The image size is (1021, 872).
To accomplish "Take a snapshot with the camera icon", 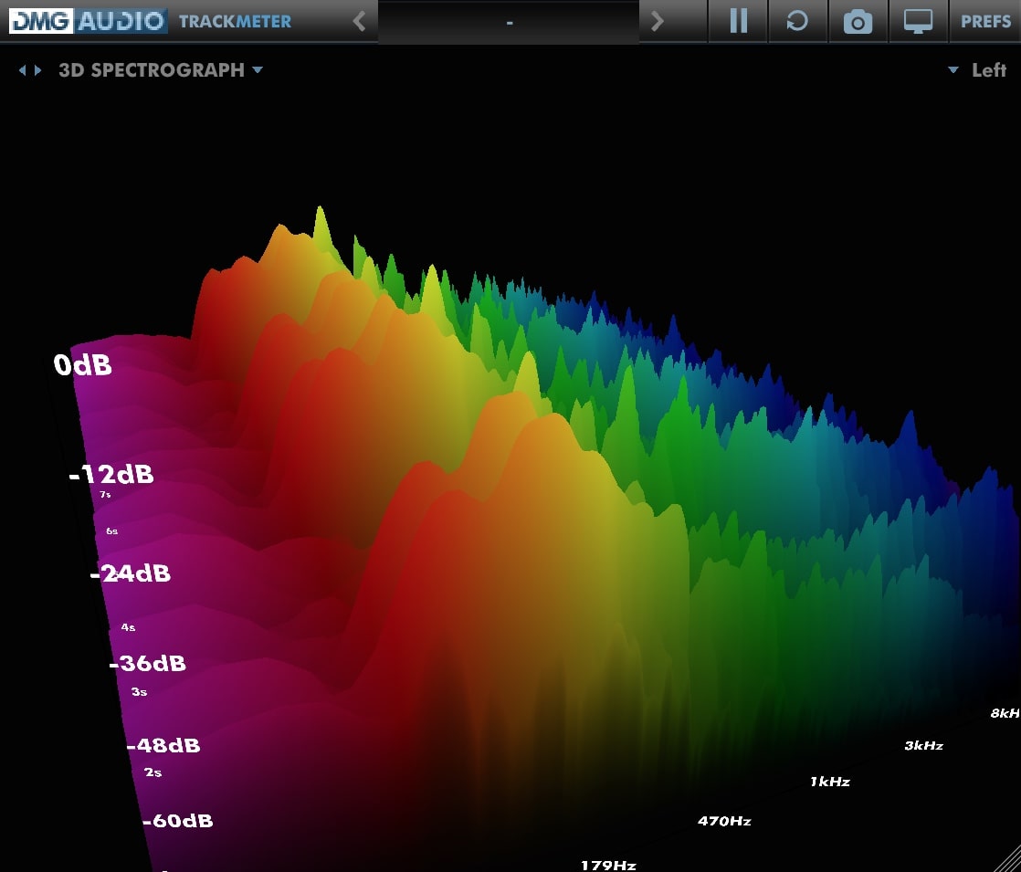I will point(858,21).
